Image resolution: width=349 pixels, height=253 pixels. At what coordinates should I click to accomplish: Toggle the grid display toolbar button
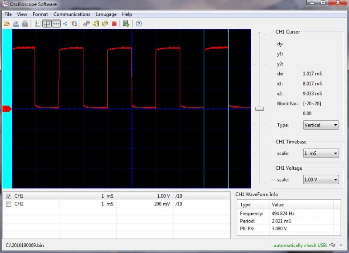click(x=47, y=24)
